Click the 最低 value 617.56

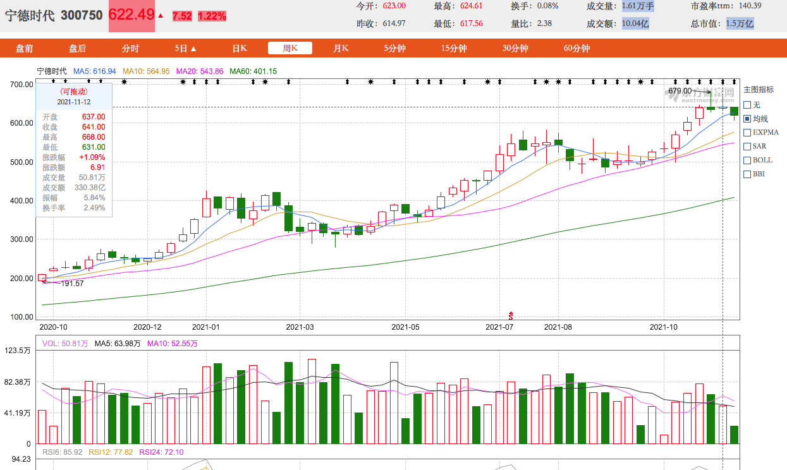coord(472,24)
